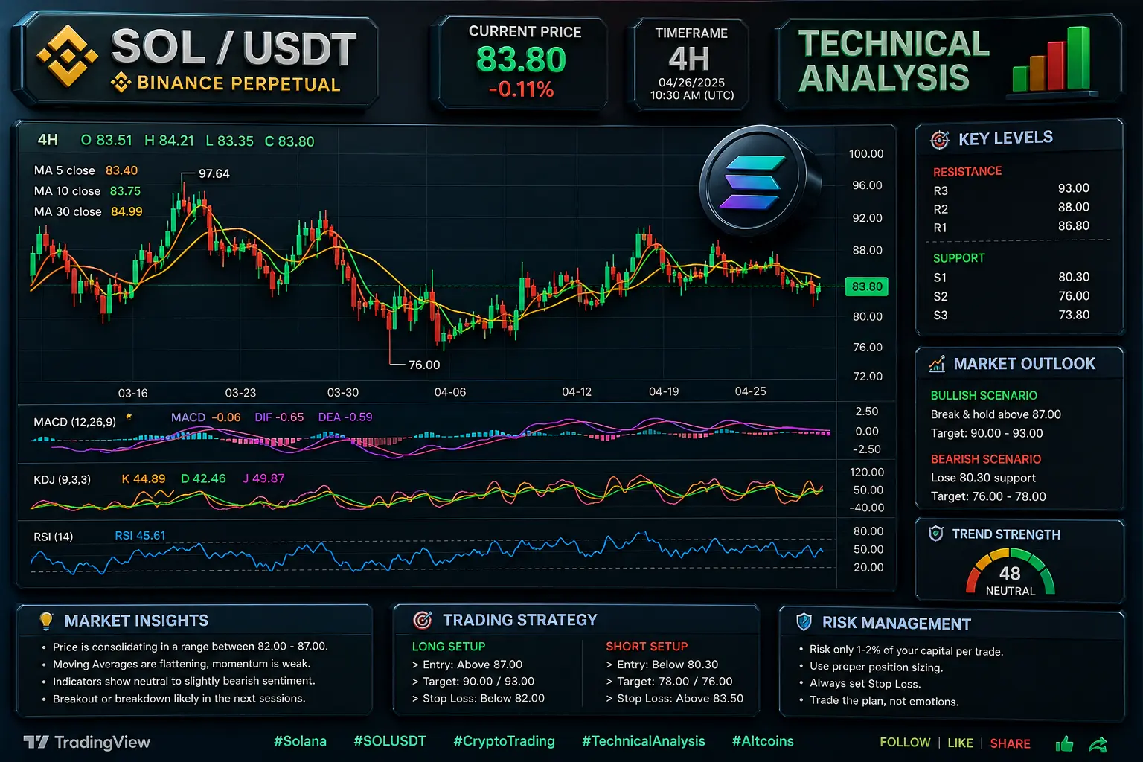The width and height of the screenshot is (1143, 762).
Task: Click the R3 resistance value 93.00
Action: point(1073,188)
